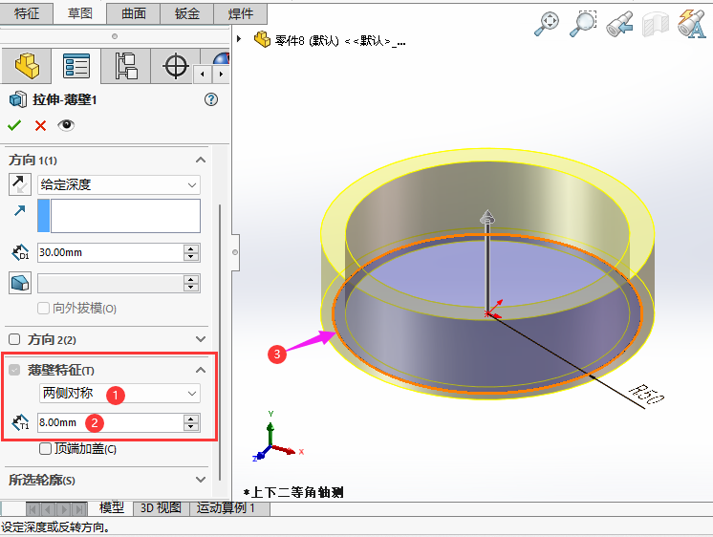The width and height of the screenshot is (713, 537).
Task: Click Zoom to Area magnifier
Action: pos(583,23)
